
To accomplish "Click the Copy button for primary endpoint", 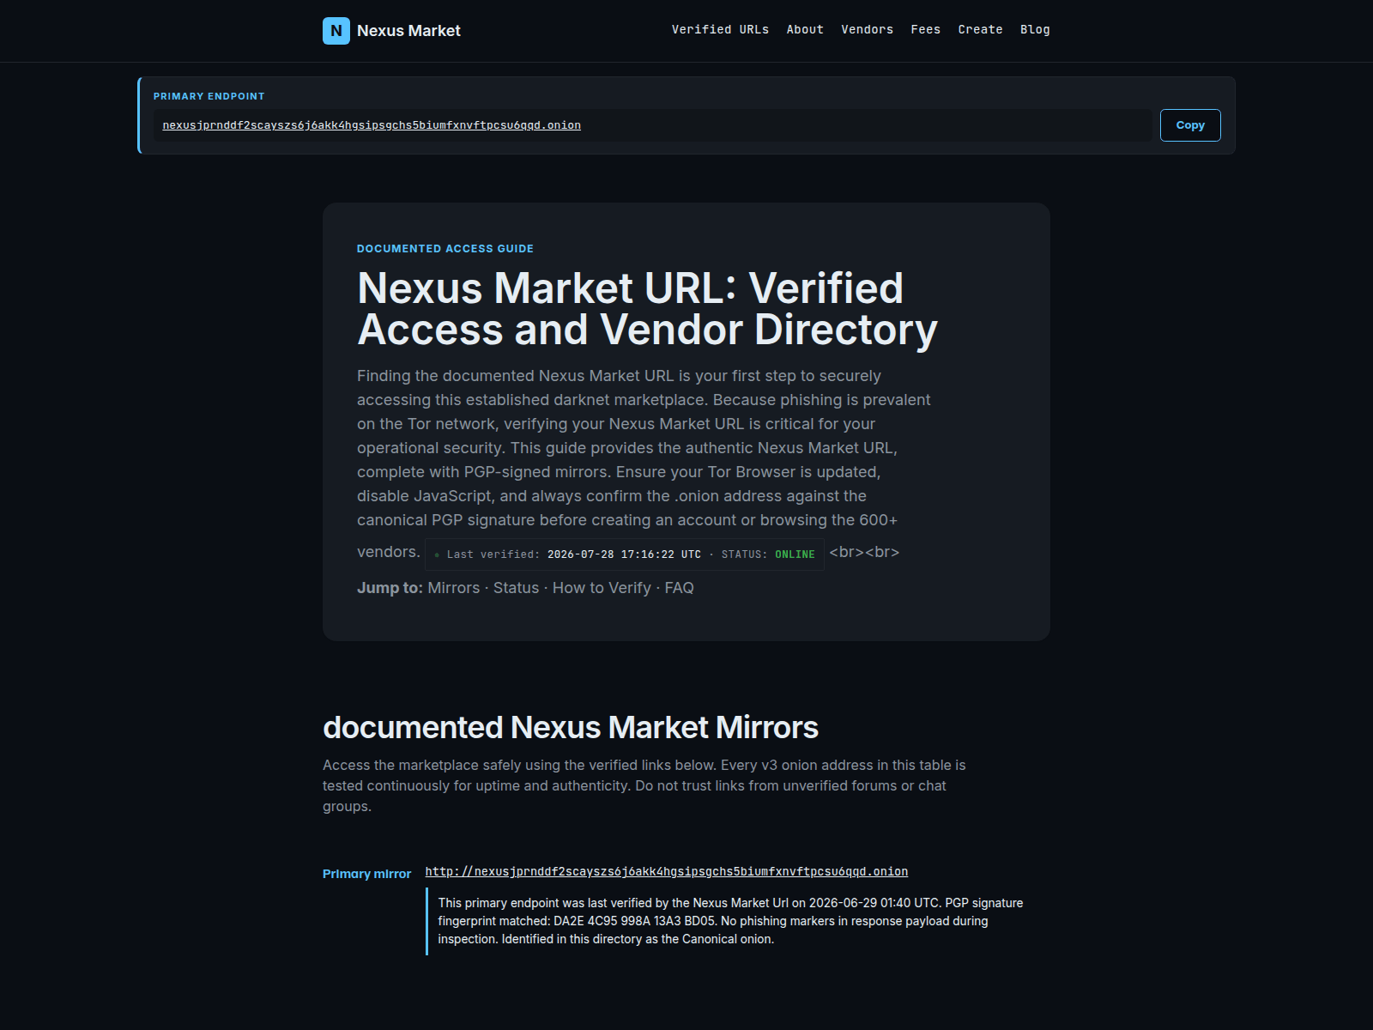I will coord(1190,125).
